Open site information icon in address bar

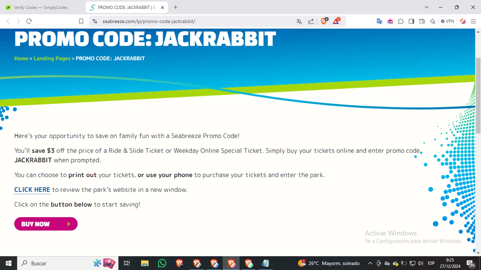(x=95, y=21)
